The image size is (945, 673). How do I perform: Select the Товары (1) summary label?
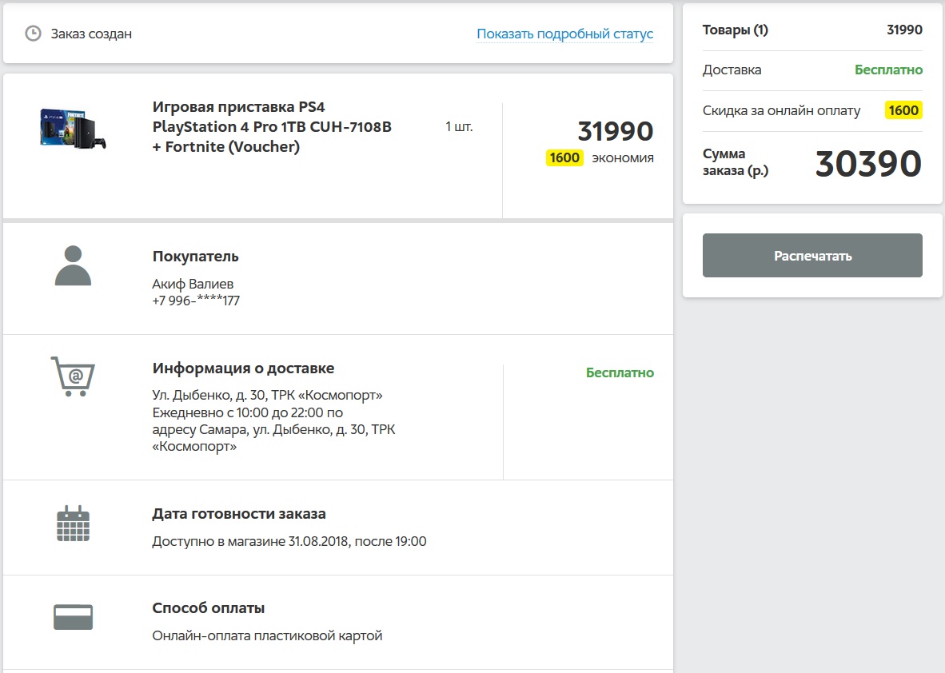click(735, 30)
